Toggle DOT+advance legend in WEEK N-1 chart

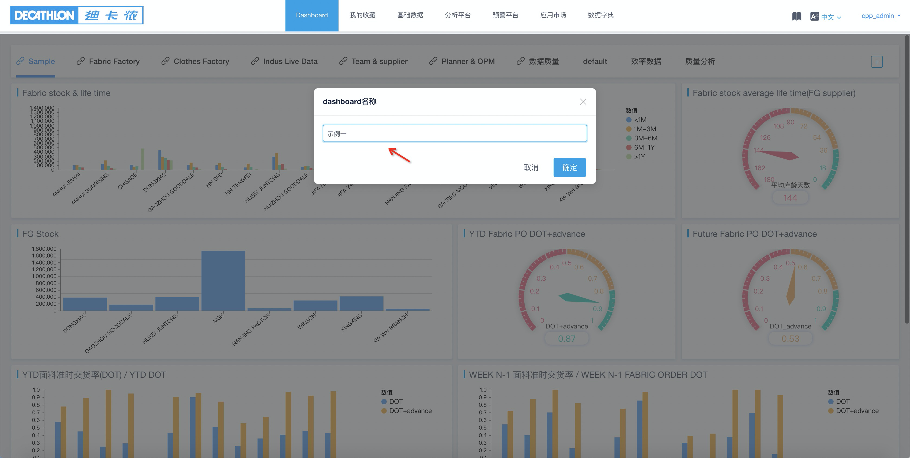(853, 411)
